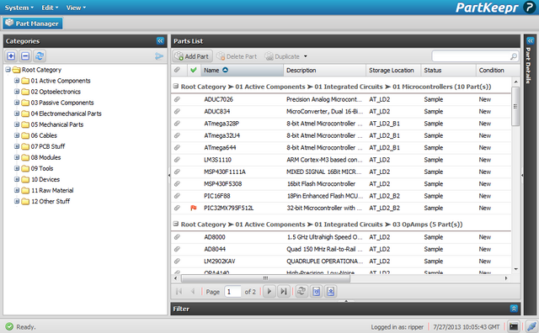
Task: Click Root Category folder icon
Action: [x=16, y=70]
